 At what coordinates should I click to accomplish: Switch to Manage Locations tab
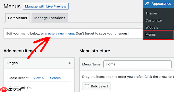[50, 18]
